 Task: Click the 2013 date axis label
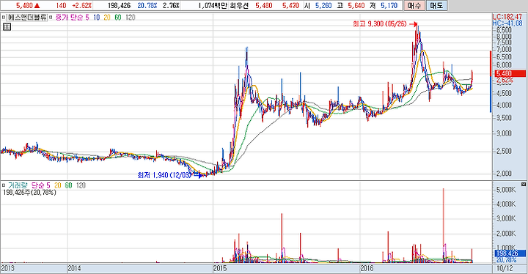point(7,268)
